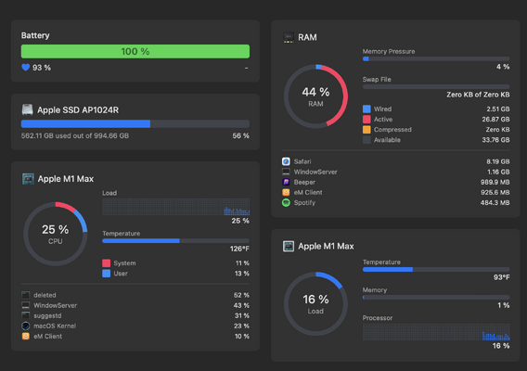This screenshot has height=371, width=527.
Task: Click the red Active memory swatch
Action: pyautogui.click(x=366, y=120)
